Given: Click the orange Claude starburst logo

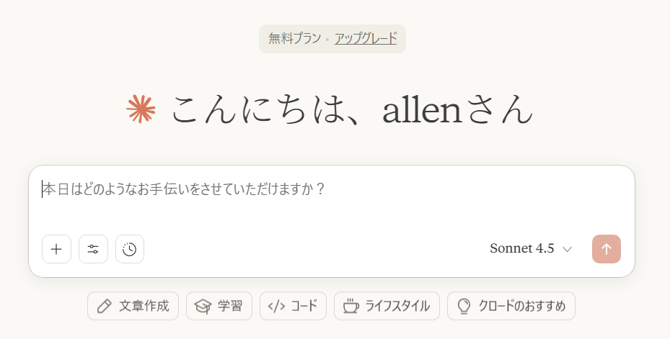Looking at the screenshot, I should [141, 109].
